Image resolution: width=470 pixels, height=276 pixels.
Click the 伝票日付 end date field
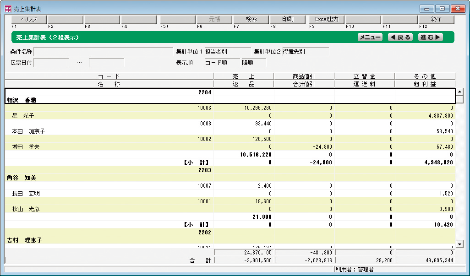click(x=106, y=63)
